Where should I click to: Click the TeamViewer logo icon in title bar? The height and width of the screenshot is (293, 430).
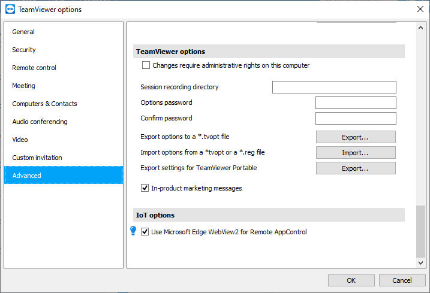click(x=10, y=10)
